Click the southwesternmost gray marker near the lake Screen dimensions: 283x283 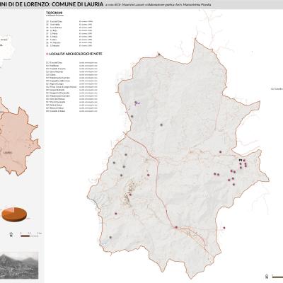pyautogui.click(x=110, y=237)
